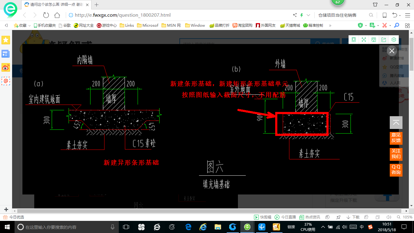
Task: Open extensions grid icon
Action: tap(407, 25)
